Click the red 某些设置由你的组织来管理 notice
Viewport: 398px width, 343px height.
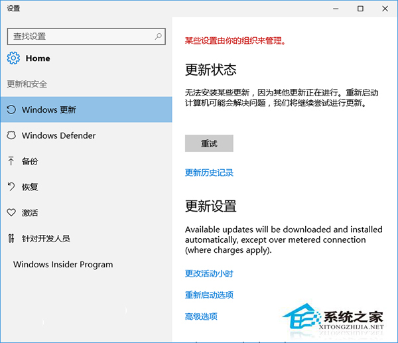pyautogui.click(x=235, y=40)
